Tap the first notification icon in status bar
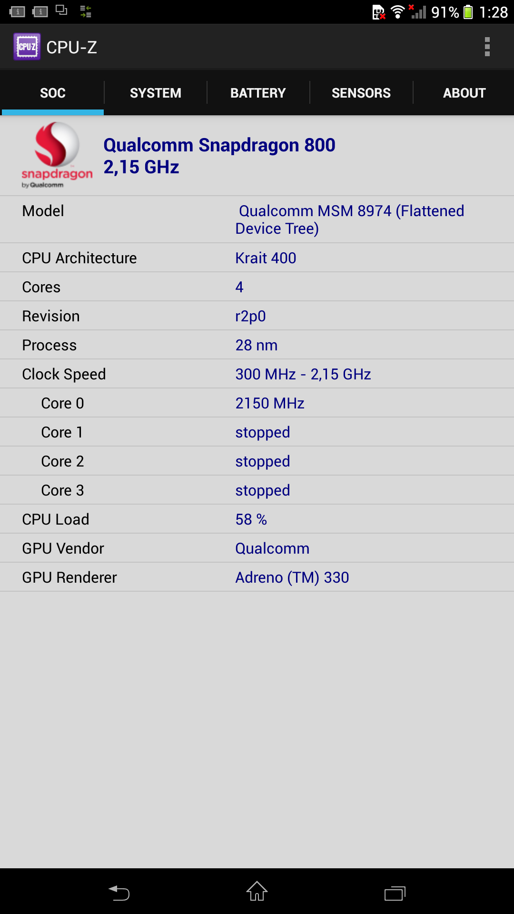The height and width of the screenshot is (914, 514). tap(17, 12)
